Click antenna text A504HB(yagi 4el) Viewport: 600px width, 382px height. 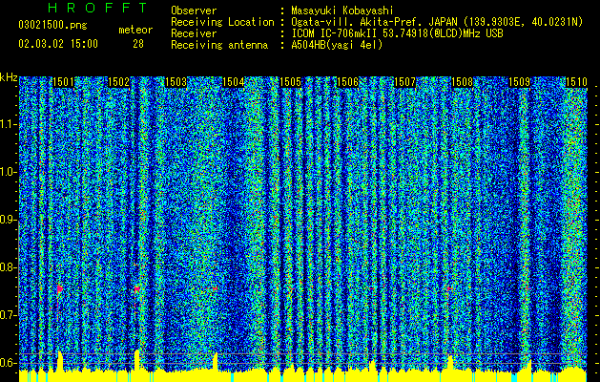point(337,45)
